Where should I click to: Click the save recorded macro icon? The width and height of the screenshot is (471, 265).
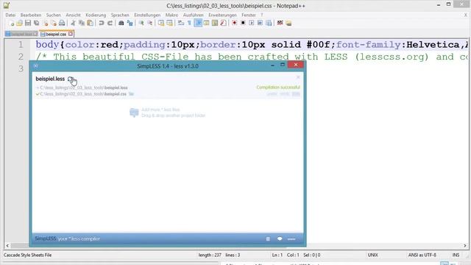269,23
